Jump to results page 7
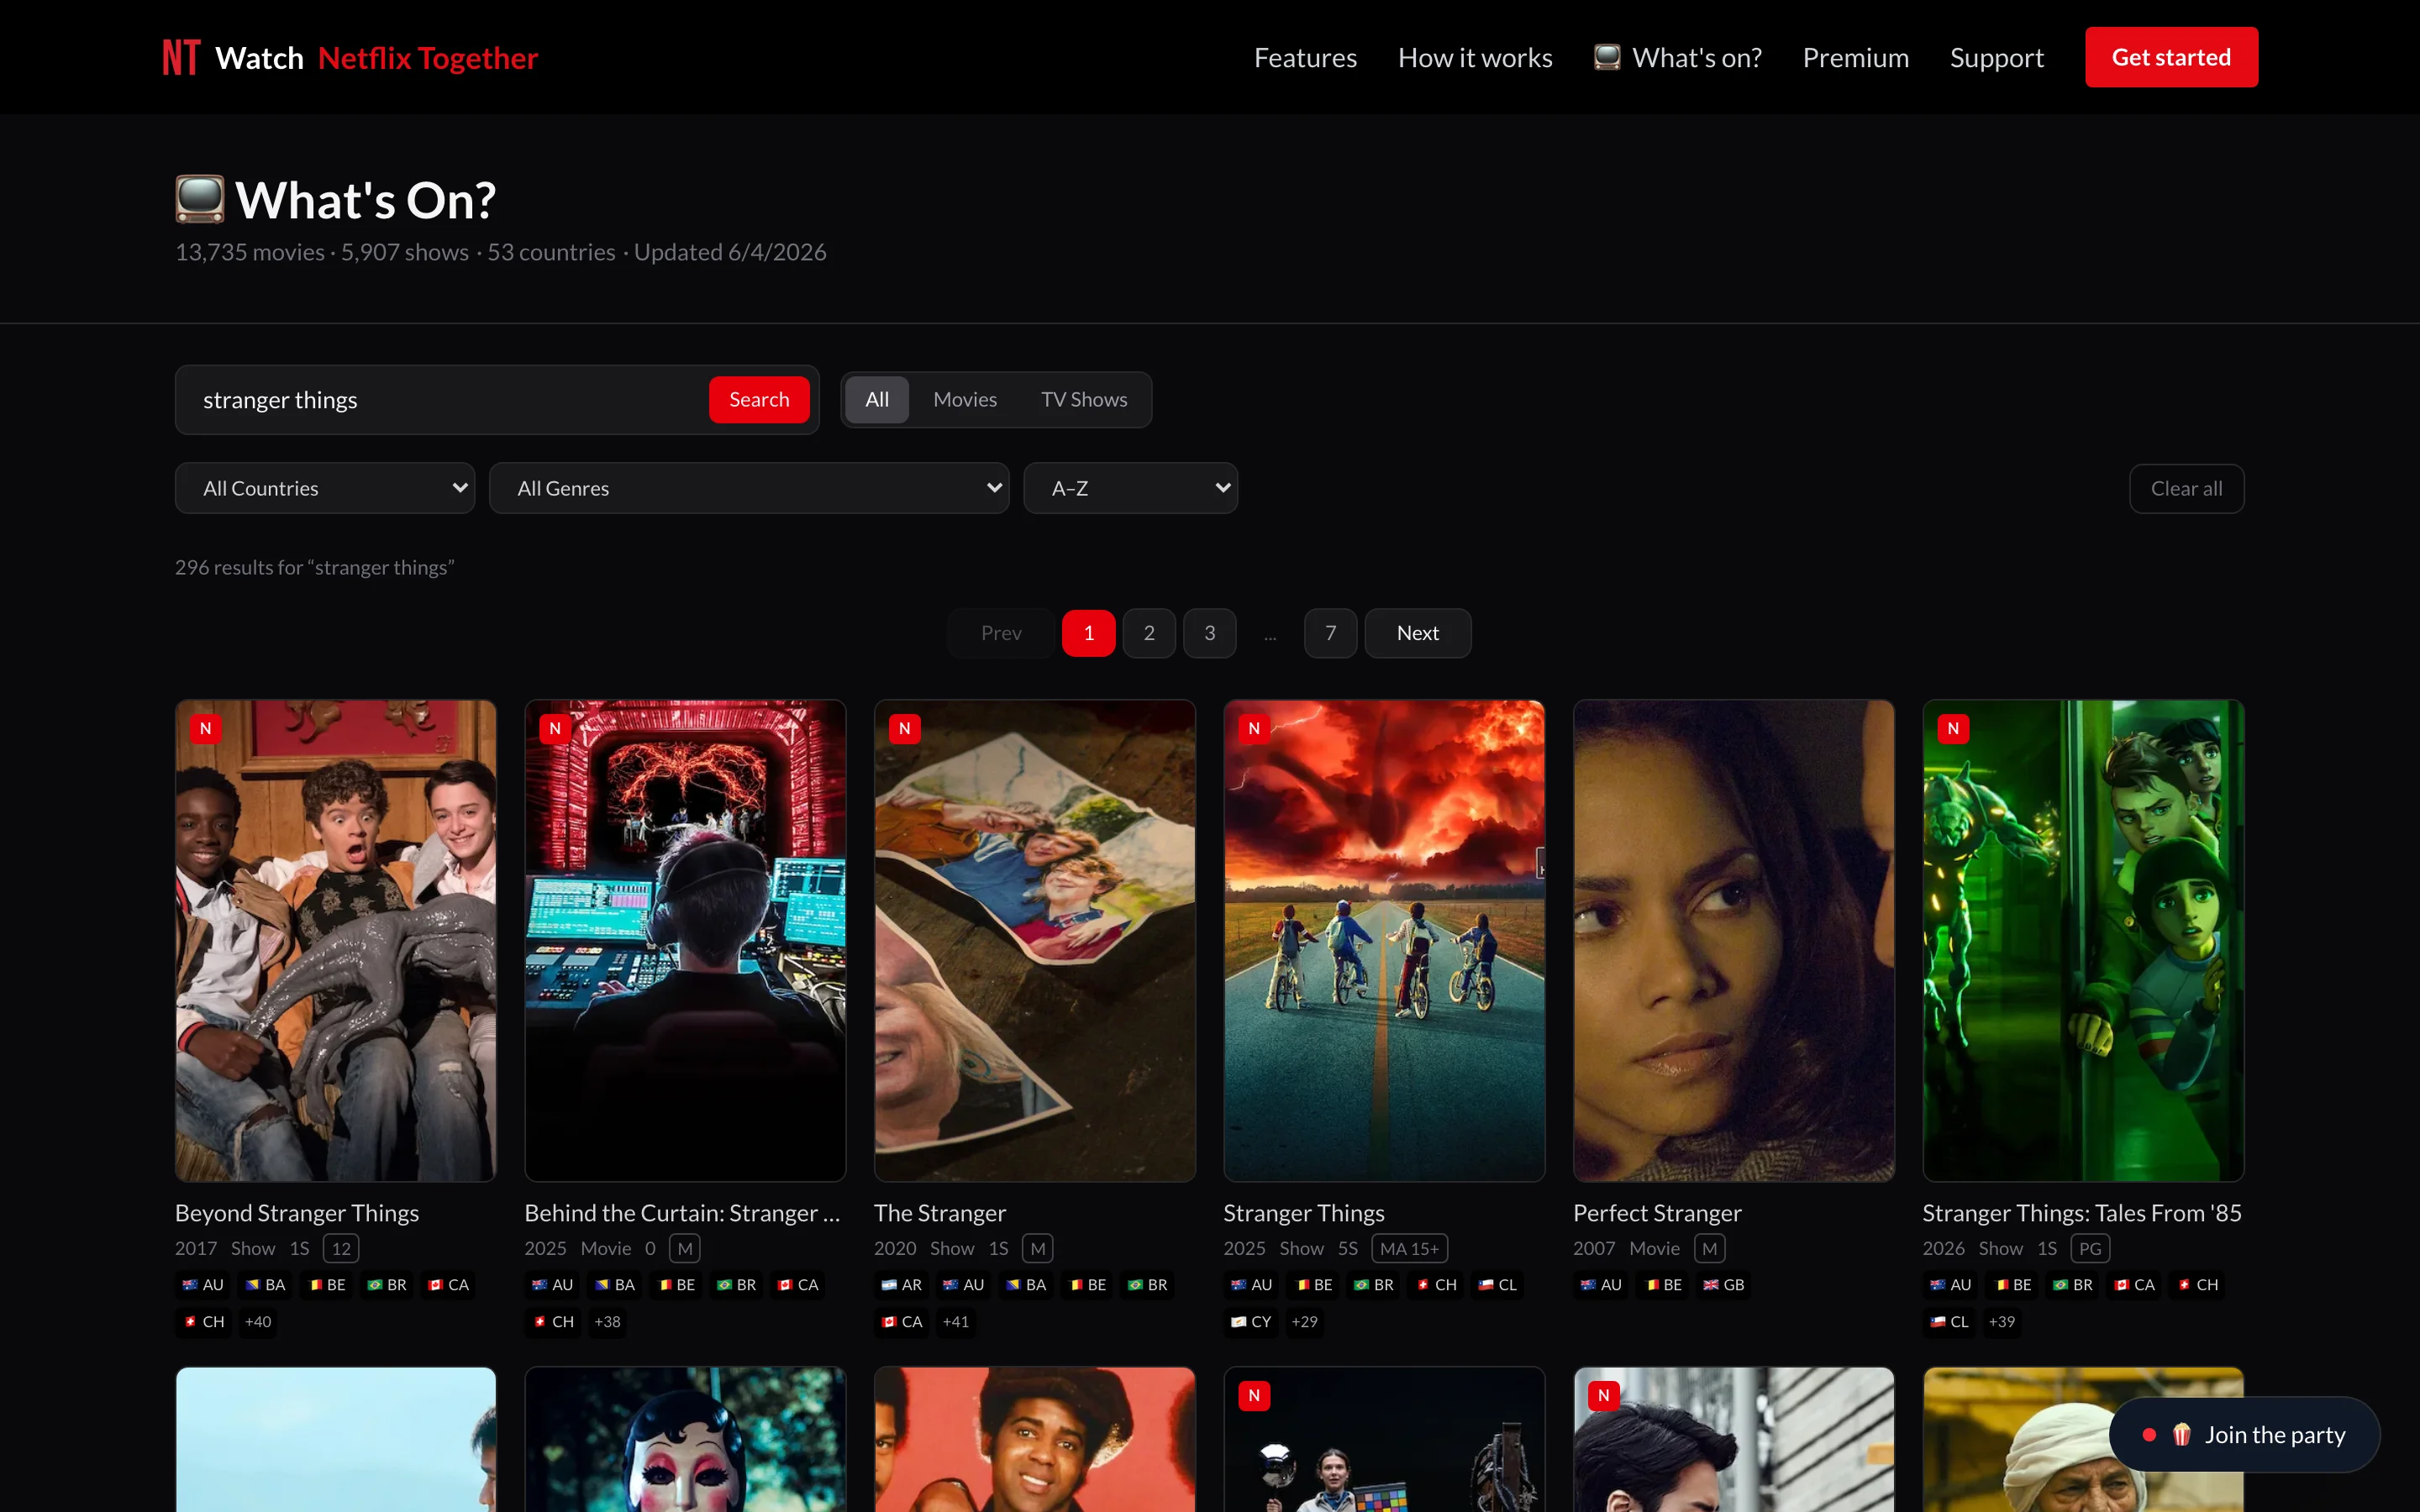 (x=1331, y=633)
